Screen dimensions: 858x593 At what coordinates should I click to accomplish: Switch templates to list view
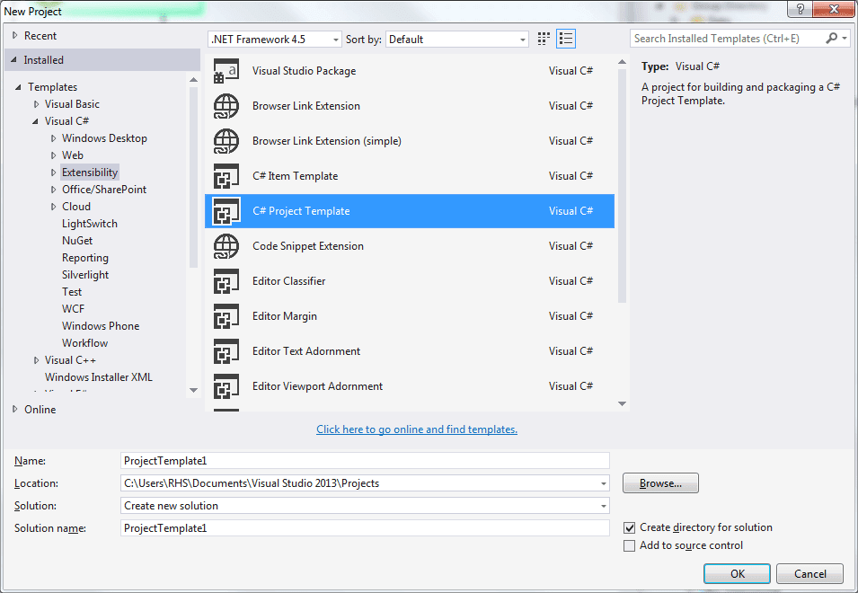click(566, 38)
